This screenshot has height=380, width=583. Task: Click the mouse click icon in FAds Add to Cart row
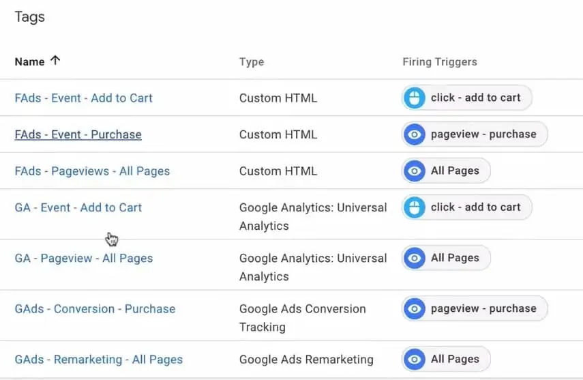(414, 98)
